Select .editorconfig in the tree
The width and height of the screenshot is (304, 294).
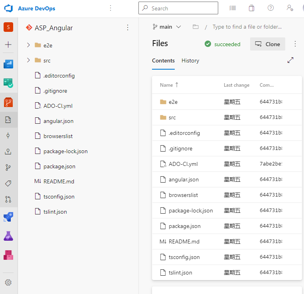coord(59,76)
